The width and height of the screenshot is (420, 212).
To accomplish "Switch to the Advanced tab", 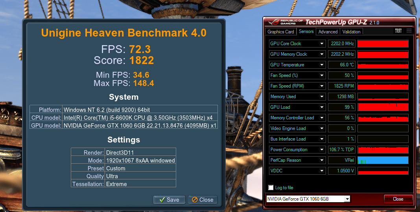I will [328, 31].
